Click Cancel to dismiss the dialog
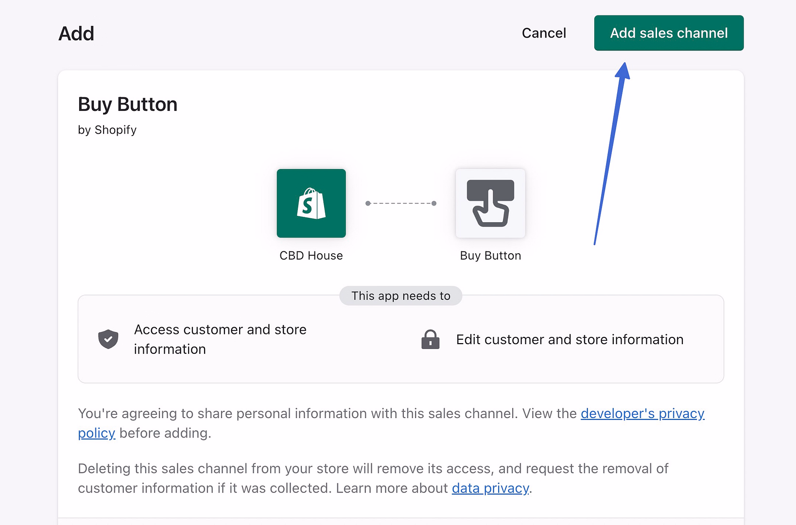 coord(543,33)
